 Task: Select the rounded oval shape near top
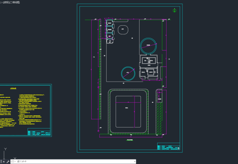point(123,30)
